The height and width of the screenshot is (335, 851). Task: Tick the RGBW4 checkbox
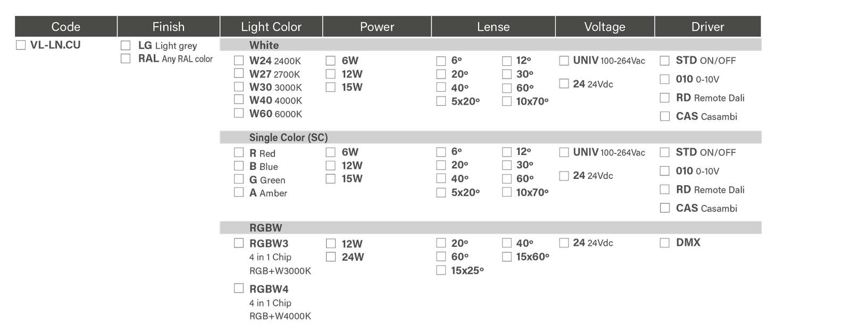tap(239, 288)
